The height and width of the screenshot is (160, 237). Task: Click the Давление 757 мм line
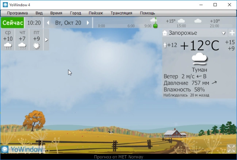190,83
